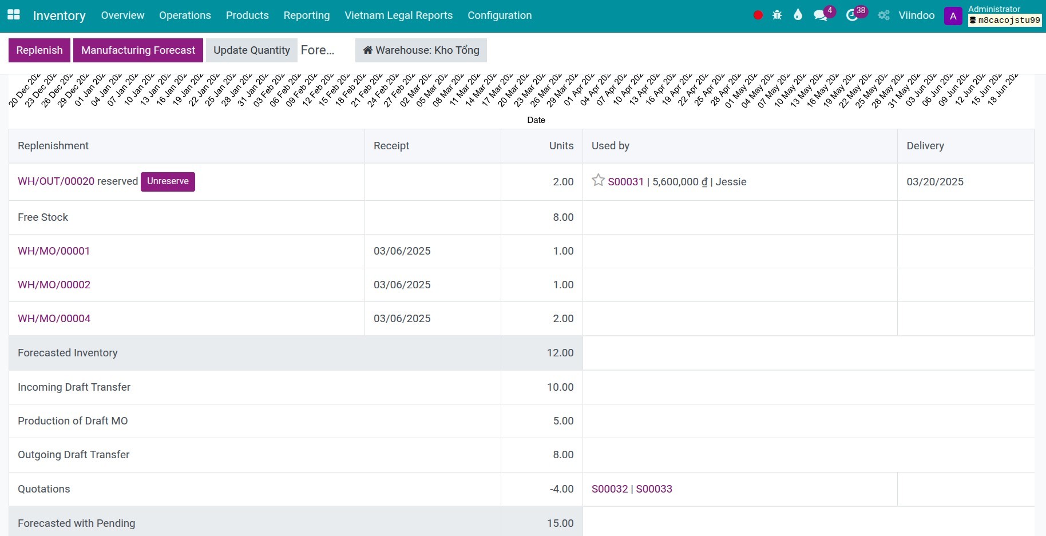Open transfer WH/OUT/00020 link
1046x536 pixels.
(x=56, y=181)
